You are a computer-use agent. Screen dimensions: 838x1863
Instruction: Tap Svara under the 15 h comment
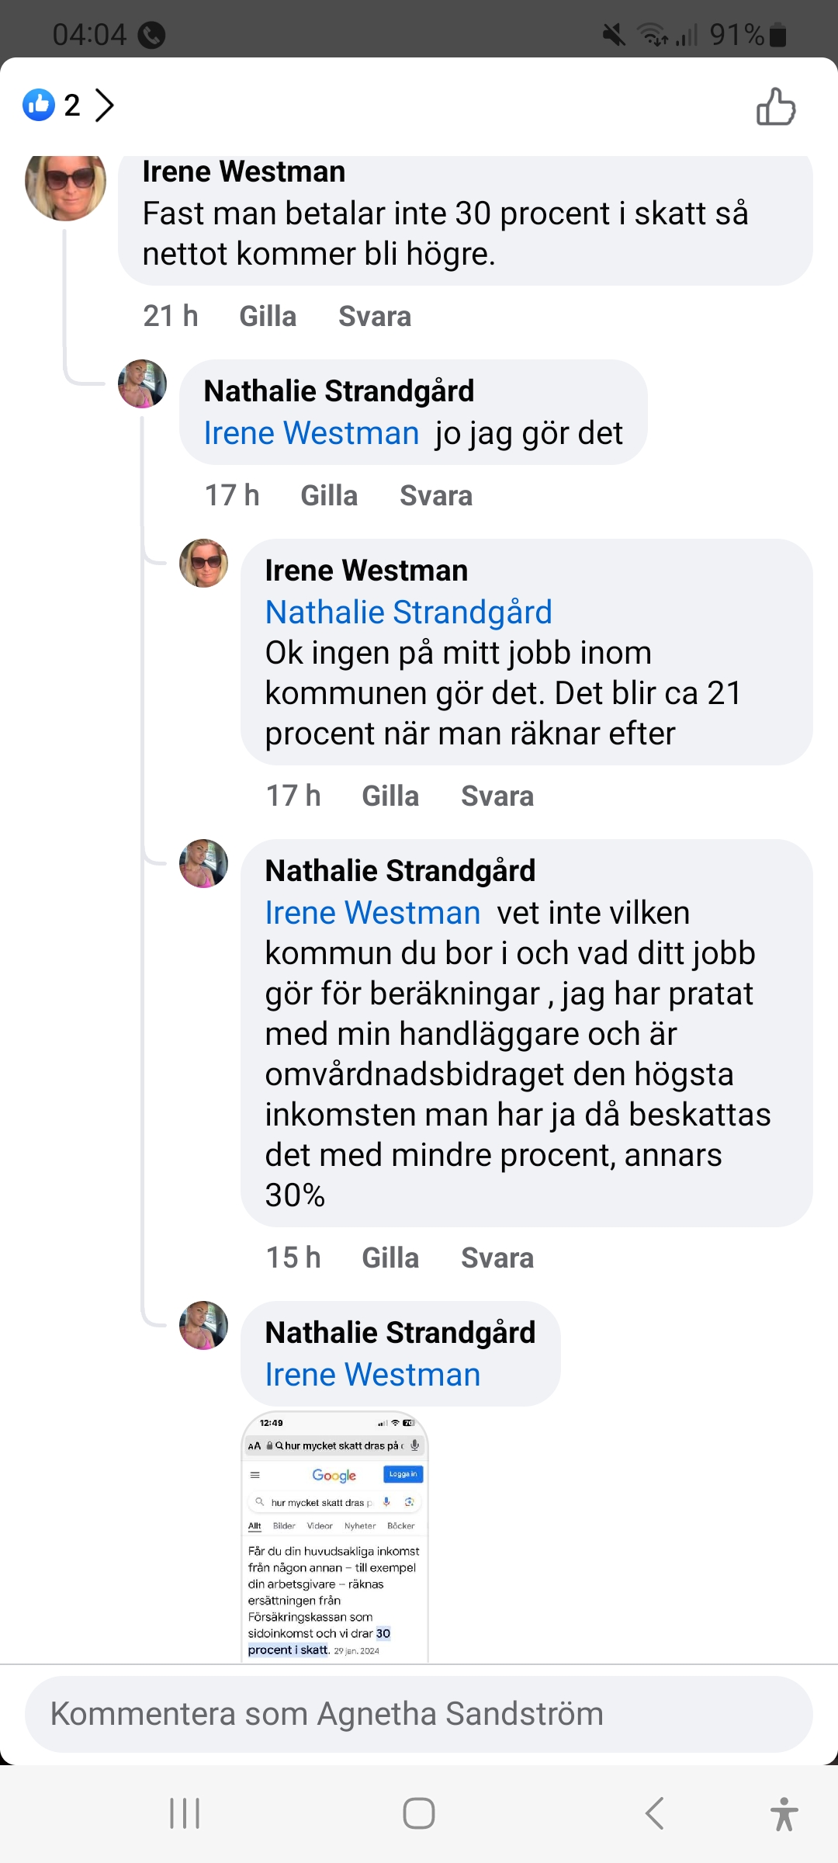click(x=497, y=1258)
